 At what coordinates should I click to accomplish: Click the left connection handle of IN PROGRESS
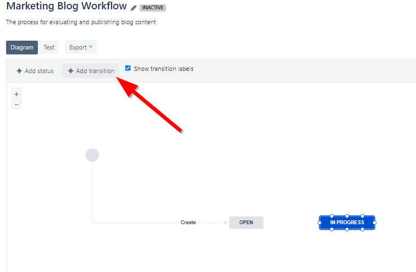pyautogui.click(x=319, y=223)
